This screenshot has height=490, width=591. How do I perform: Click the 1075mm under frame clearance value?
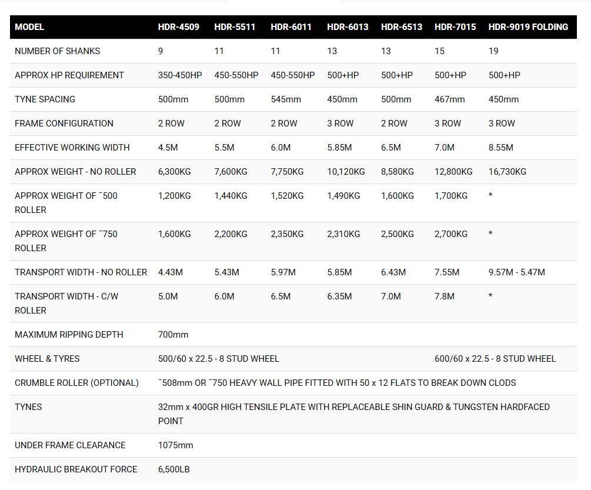pos(175,445)
